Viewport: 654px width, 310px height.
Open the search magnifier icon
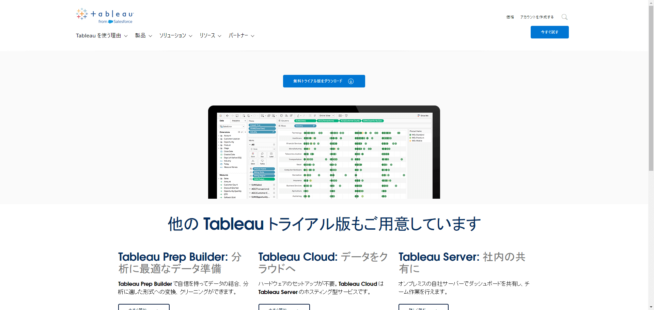click(x=564, y=17)
